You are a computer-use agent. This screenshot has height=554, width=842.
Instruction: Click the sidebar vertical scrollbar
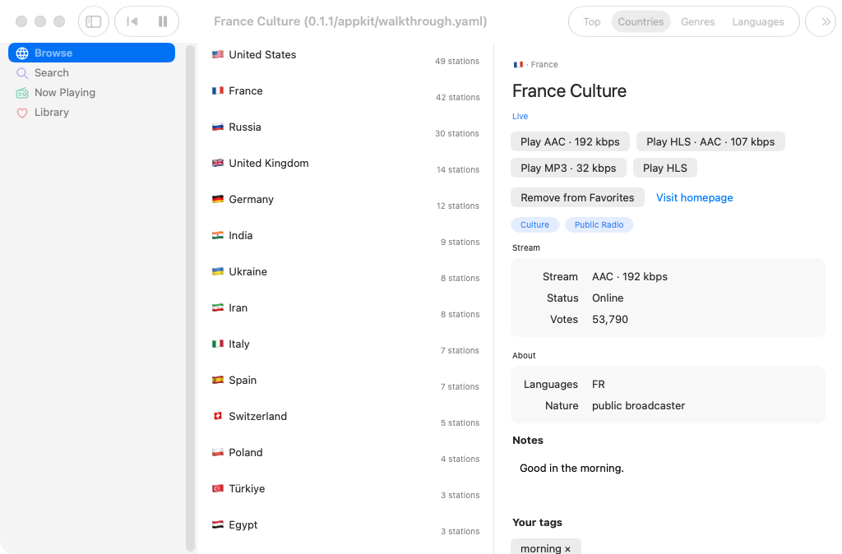click(190, 298)
